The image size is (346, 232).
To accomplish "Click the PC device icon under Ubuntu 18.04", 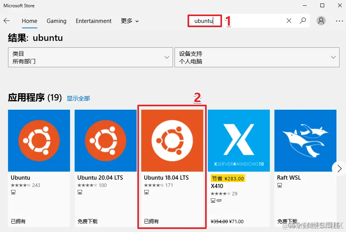I will tap(146, 192).
